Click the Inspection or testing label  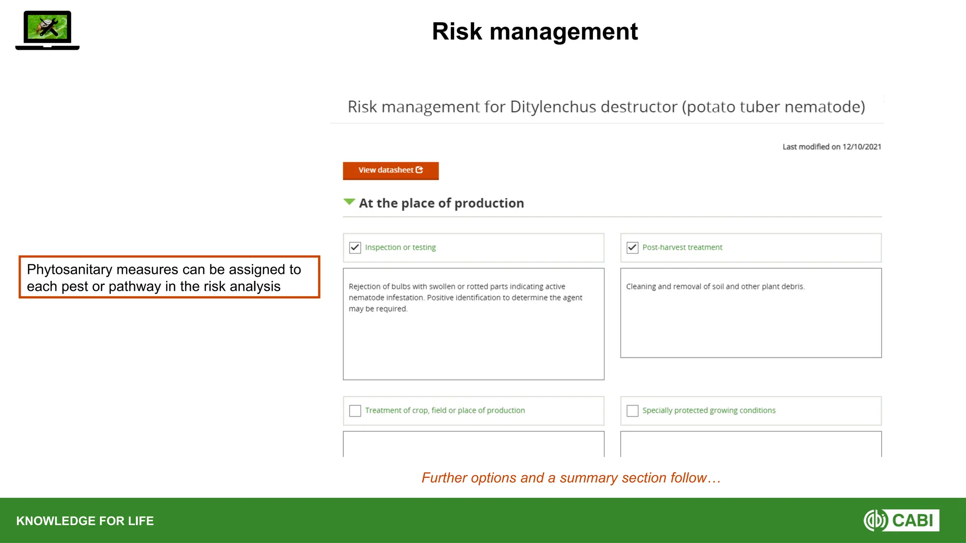pos(400,247)
